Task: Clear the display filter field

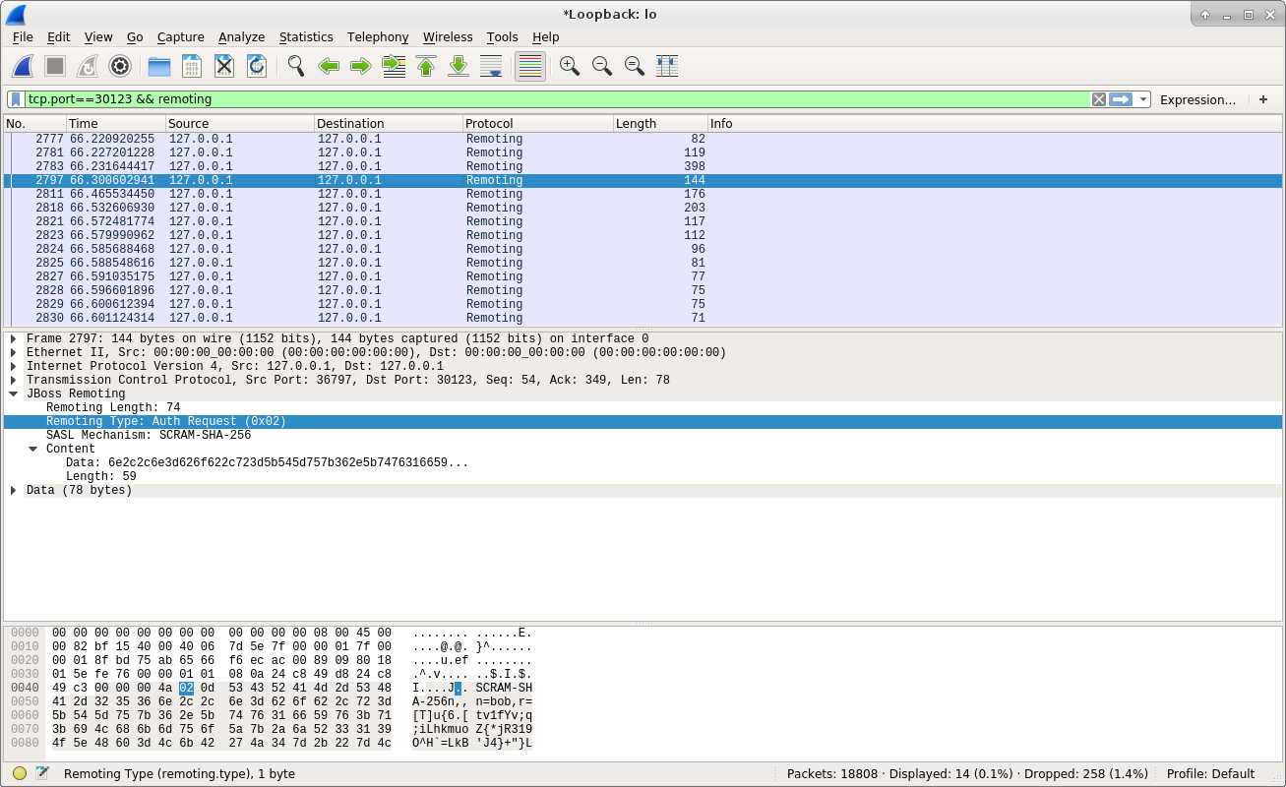Action: coord(1099,99)
